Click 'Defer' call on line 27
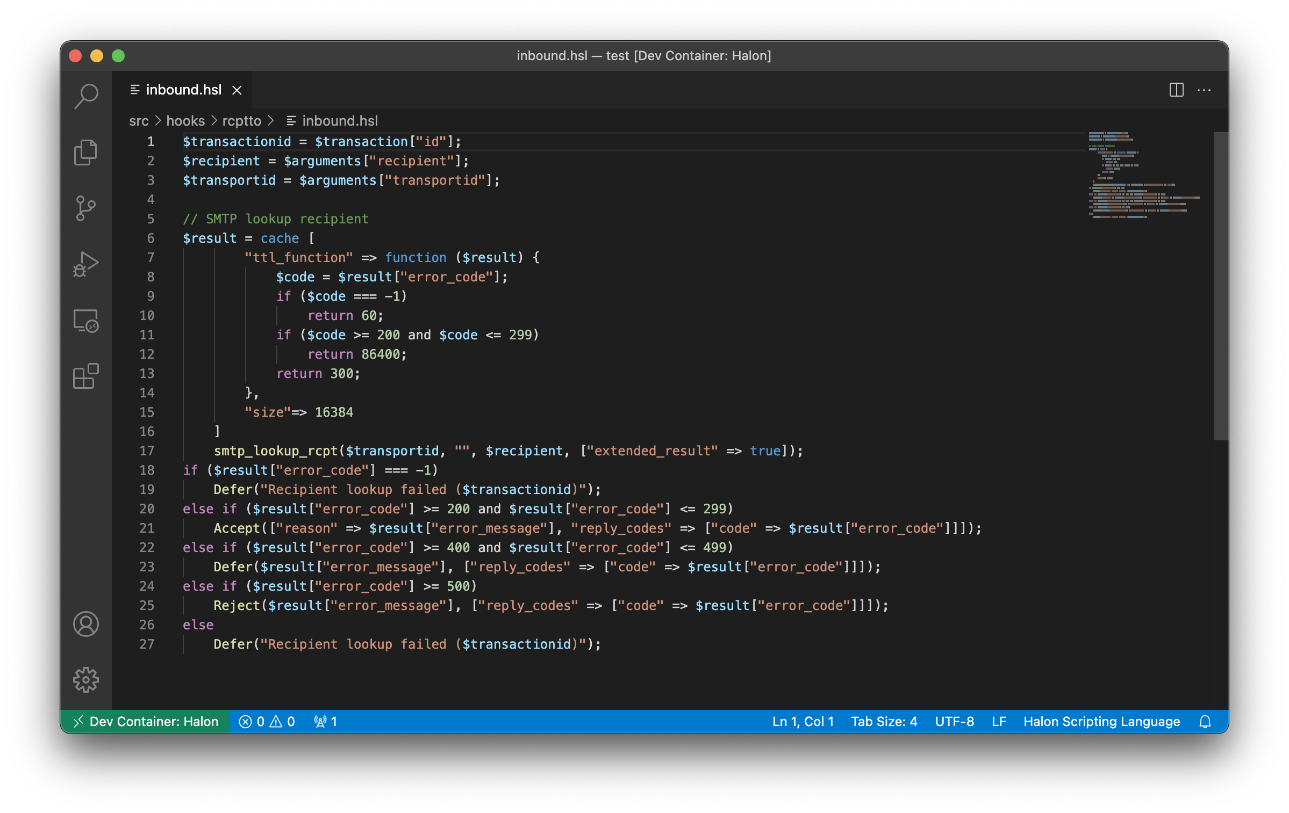The width and height of the screenshot is (1289, 813). (233, 644)
